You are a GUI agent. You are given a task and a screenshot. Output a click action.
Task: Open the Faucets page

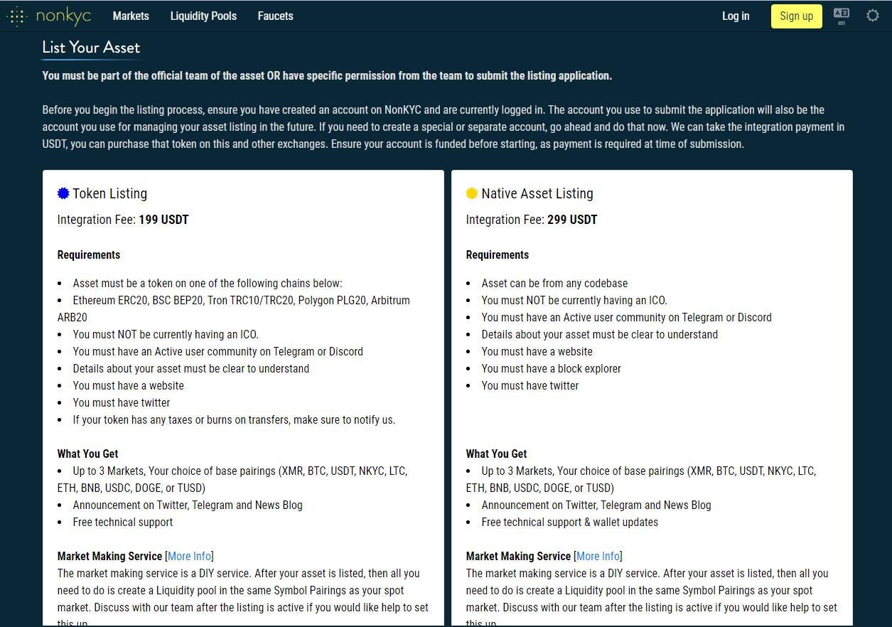pyautogui.click(x=276, y=16)
